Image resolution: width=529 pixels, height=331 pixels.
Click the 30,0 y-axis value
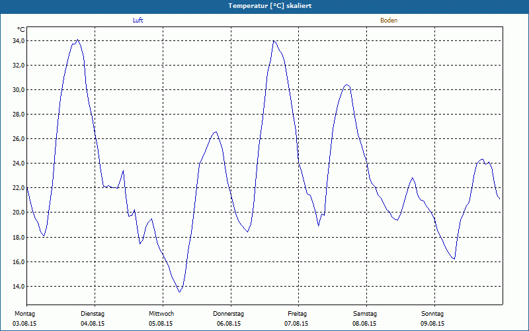click(x=19, y=90)
